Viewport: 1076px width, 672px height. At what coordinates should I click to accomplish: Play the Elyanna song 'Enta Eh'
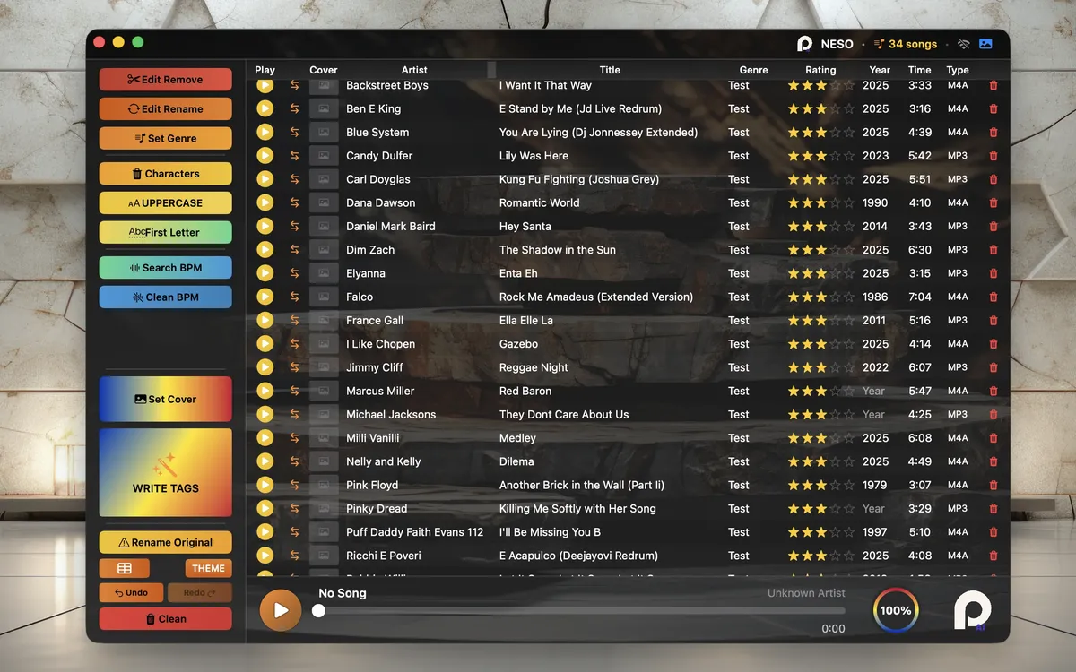coord(265,272)
